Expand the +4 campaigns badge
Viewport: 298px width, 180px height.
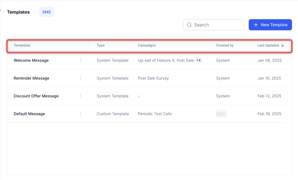[198, 60]
